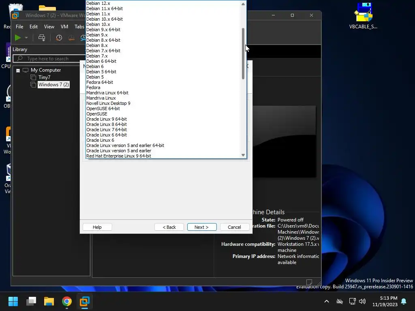Image resolution: width=415 pixels, height=311 pixels.
Task: Click the Send Ctrl+Alt+Del toolbar icon
Action: (42, 38)
